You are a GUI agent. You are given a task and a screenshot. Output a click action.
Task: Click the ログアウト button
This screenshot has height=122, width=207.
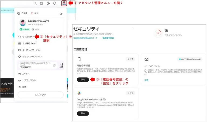click(x=40, y=95)
